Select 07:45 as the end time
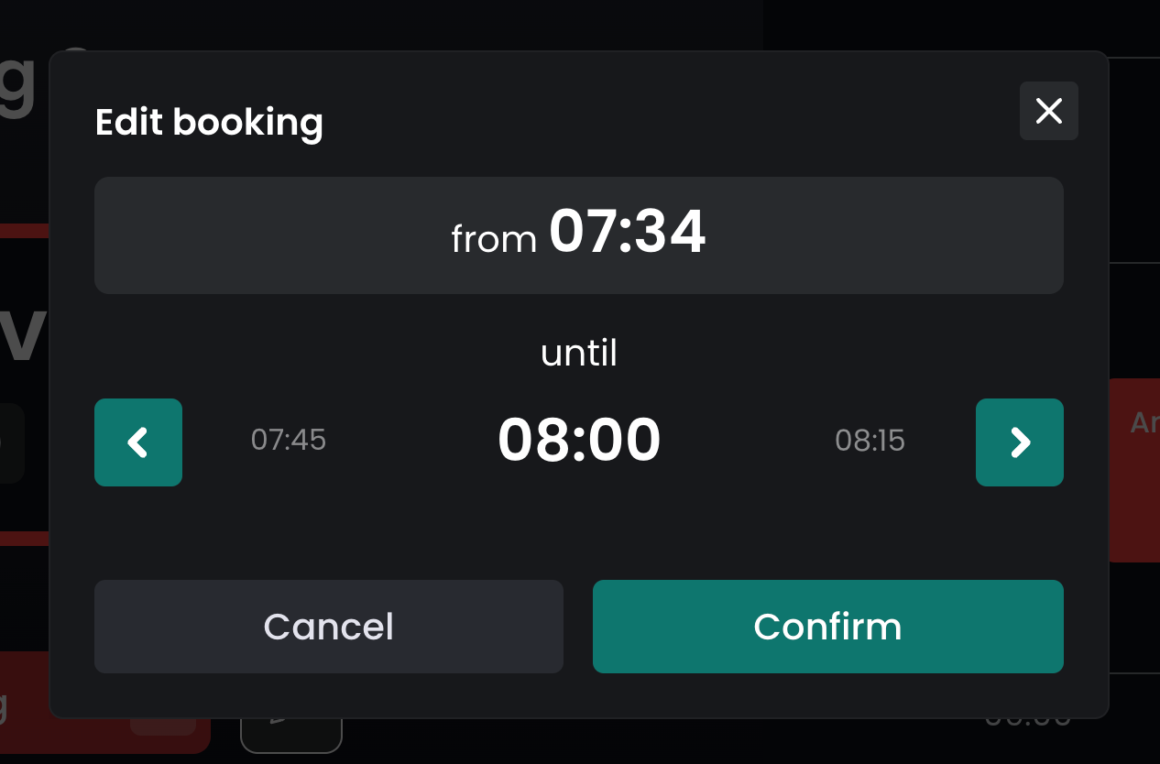 [289, 441]
